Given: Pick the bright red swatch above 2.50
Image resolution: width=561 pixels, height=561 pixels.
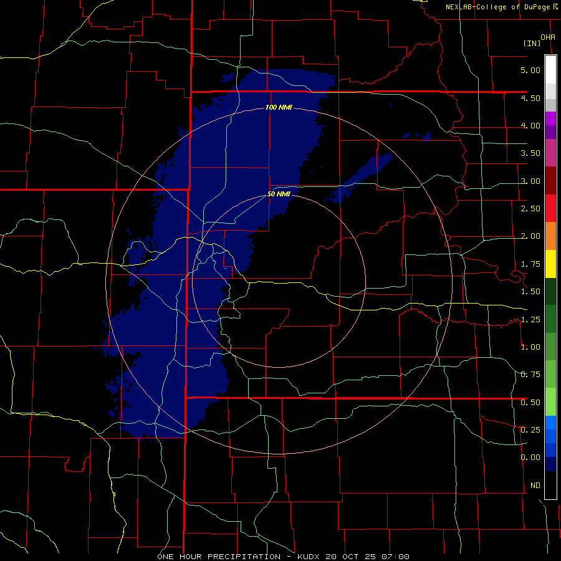Looking at the screenshot, I should tap(550, 208).
